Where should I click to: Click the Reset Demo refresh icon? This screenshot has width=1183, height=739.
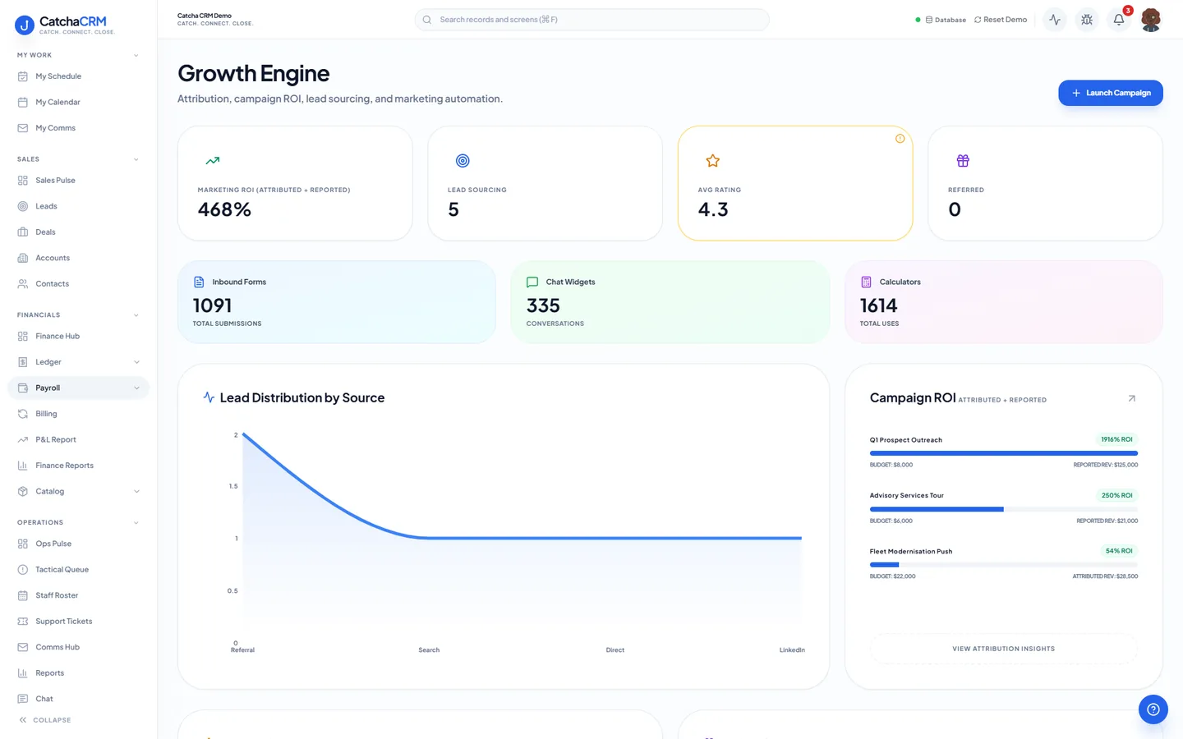978,20
